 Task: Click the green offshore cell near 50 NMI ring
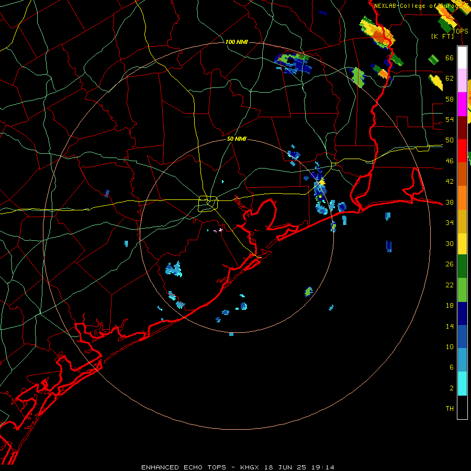pyautogui.click(x=308, y=291)
